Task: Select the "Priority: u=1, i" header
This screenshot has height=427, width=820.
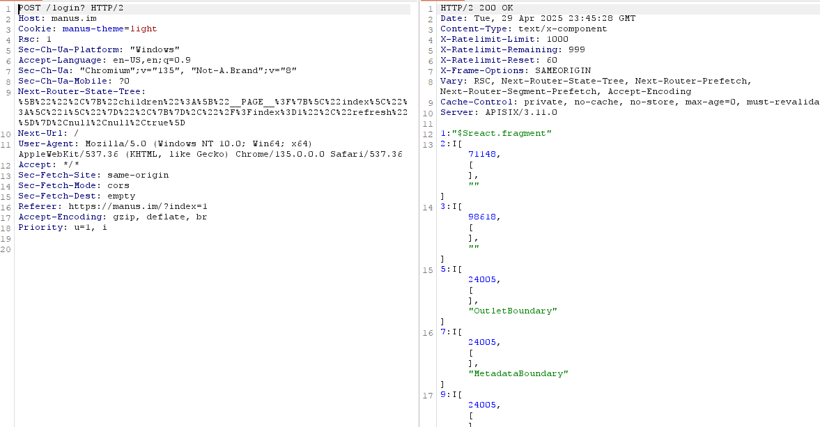Action: pyautogui.click(x=62, y=227)
